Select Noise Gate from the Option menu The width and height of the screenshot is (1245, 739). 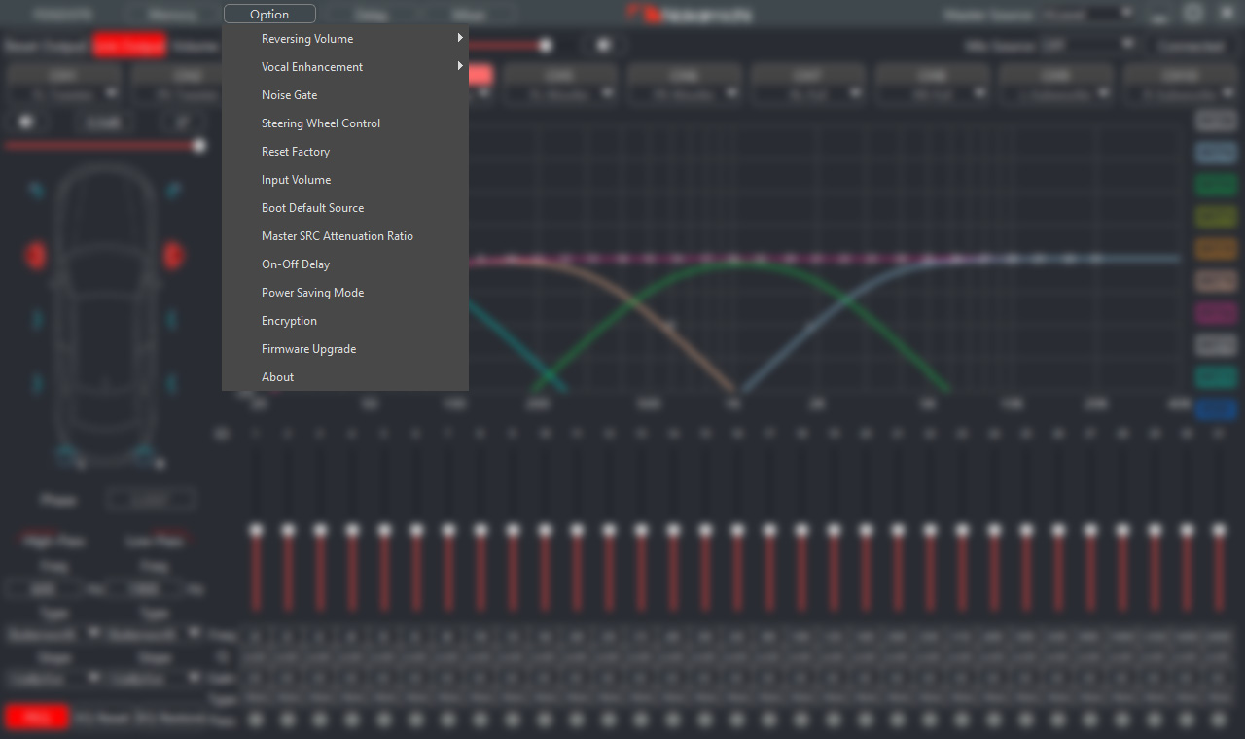[289, 95]
